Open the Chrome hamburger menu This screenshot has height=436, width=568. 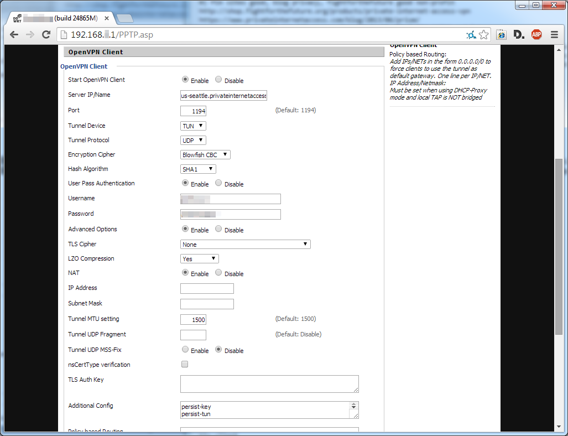(x=554, y=34)
